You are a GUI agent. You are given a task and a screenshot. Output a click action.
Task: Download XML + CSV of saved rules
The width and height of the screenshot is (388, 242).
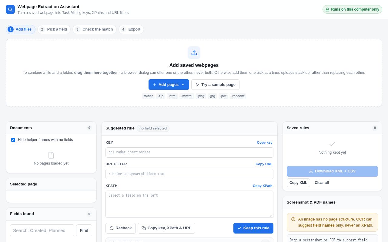click(332, 171)
